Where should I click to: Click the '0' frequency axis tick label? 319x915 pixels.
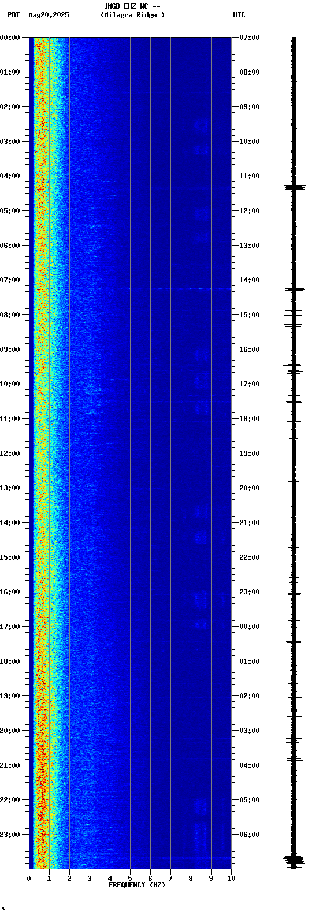[29, 879]
